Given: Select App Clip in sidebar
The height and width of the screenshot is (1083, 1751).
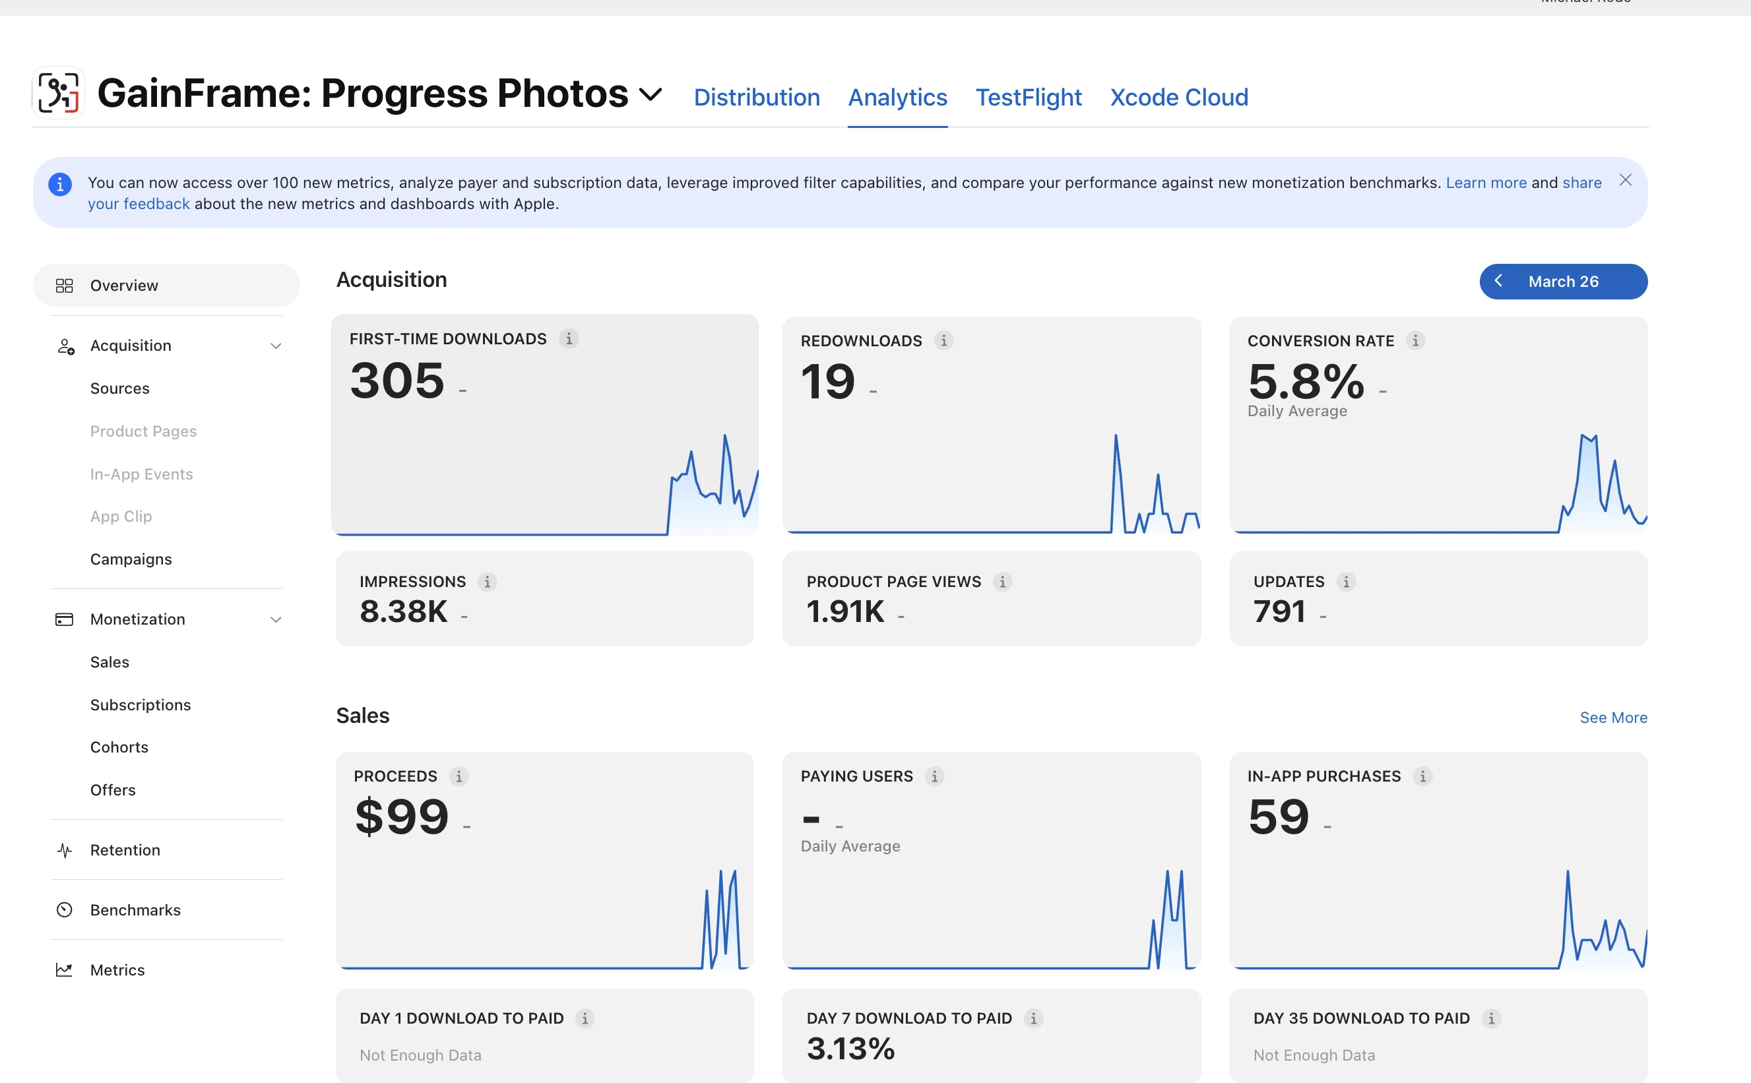Looking at the screenshot, I should pyautogui.click(x=121, y=516).
